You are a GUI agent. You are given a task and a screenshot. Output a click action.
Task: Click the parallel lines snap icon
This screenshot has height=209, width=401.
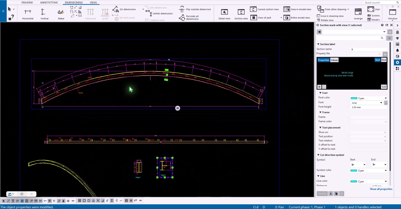coord(107,201)
